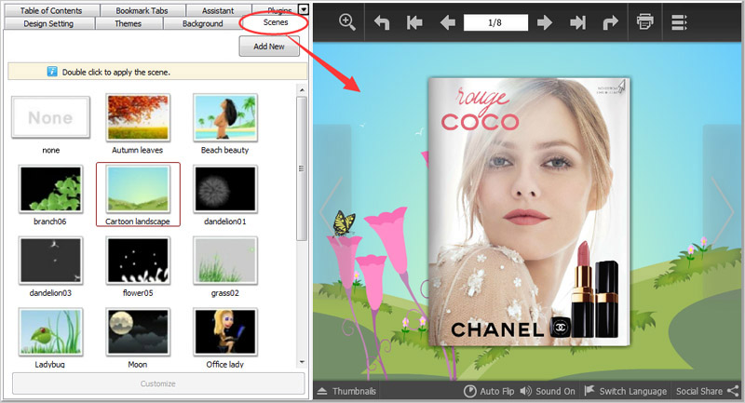Click the Switch Language flag icon
745x403 pixels.
589,390
